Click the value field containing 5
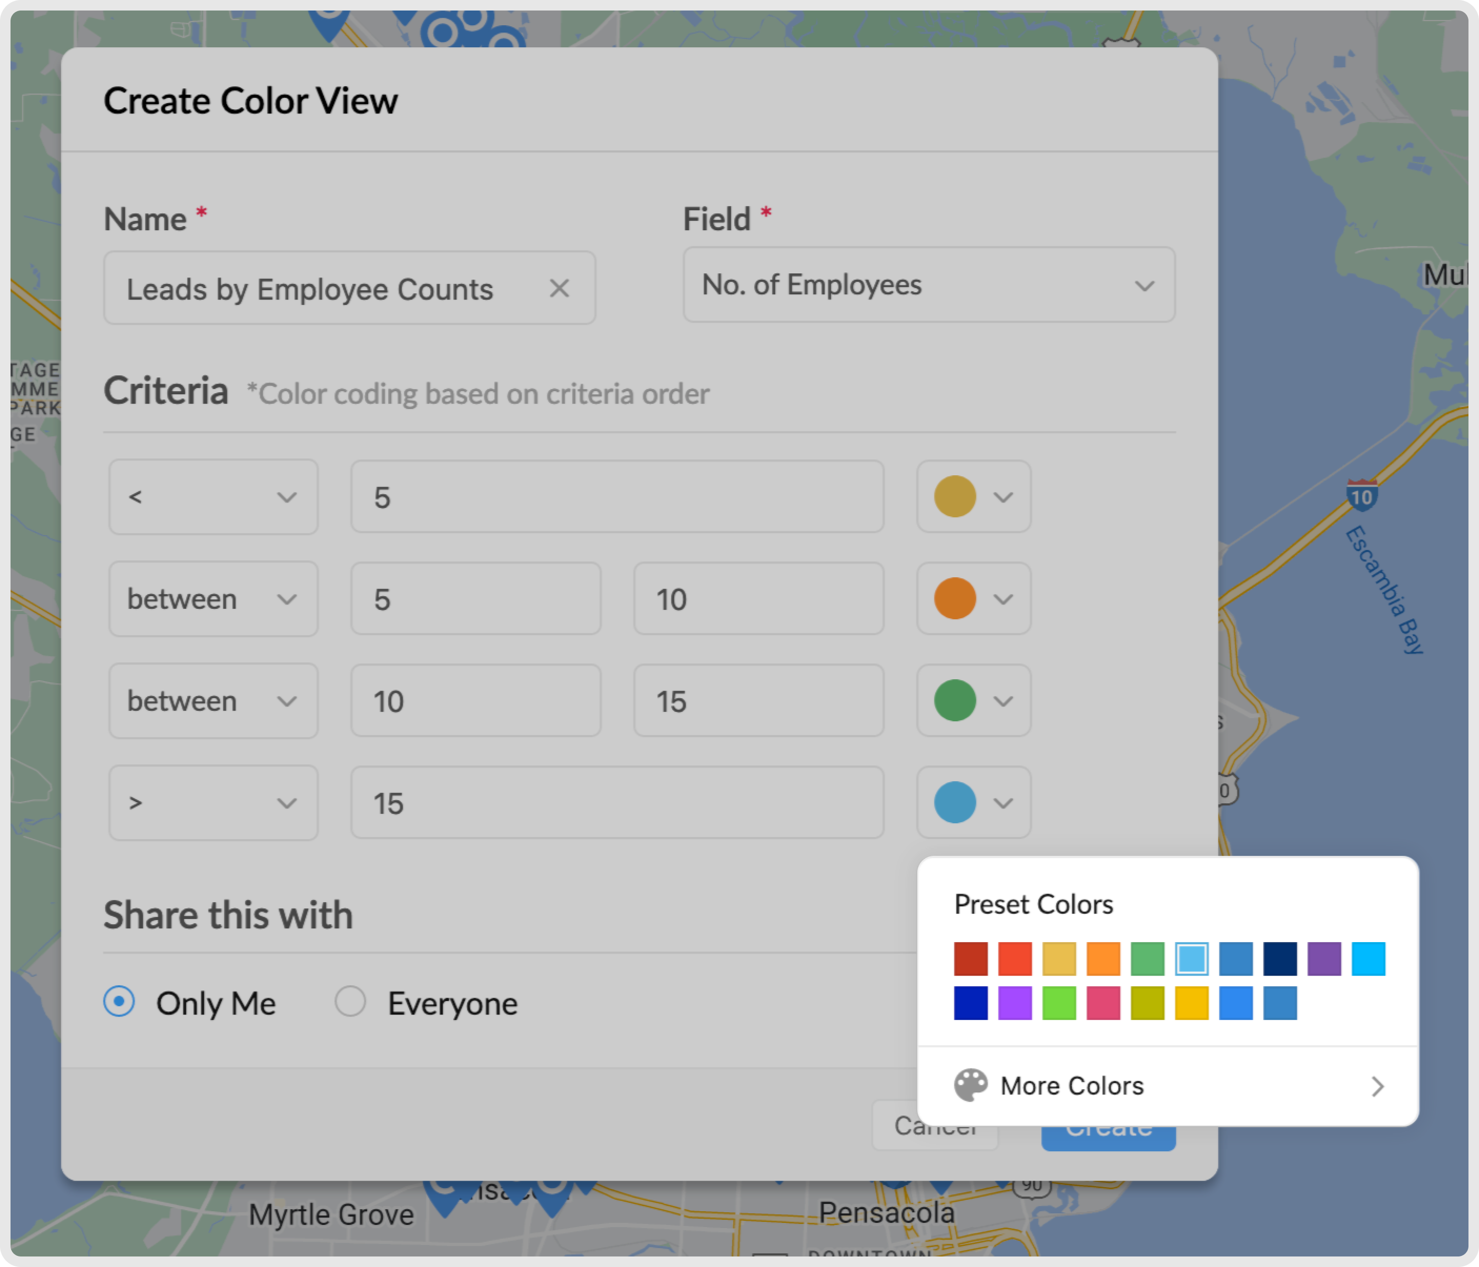The width and height of the screenshot is (1479, 1267). 617,497
